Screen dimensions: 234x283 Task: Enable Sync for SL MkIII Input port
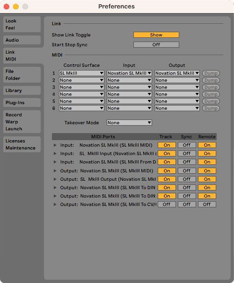click(x=187, y=154)
